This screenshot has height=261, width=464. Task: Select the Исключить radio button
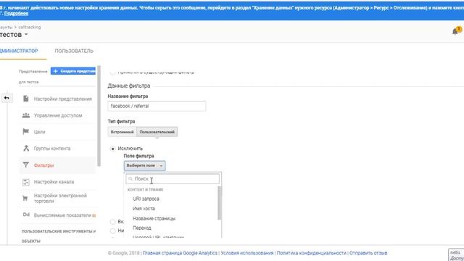pyautogui.click(x=113, y=149)
